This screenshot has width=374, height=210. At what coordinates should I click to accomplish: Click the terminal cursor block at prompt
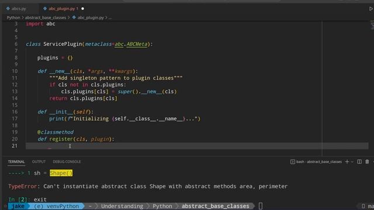(261, 206)
